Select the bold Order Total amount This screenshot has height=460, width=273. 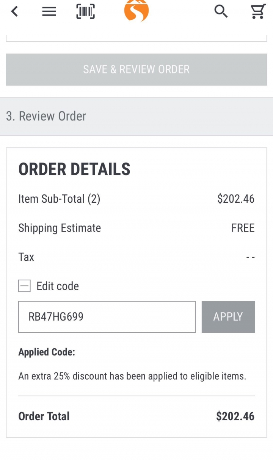pos(235,416)
